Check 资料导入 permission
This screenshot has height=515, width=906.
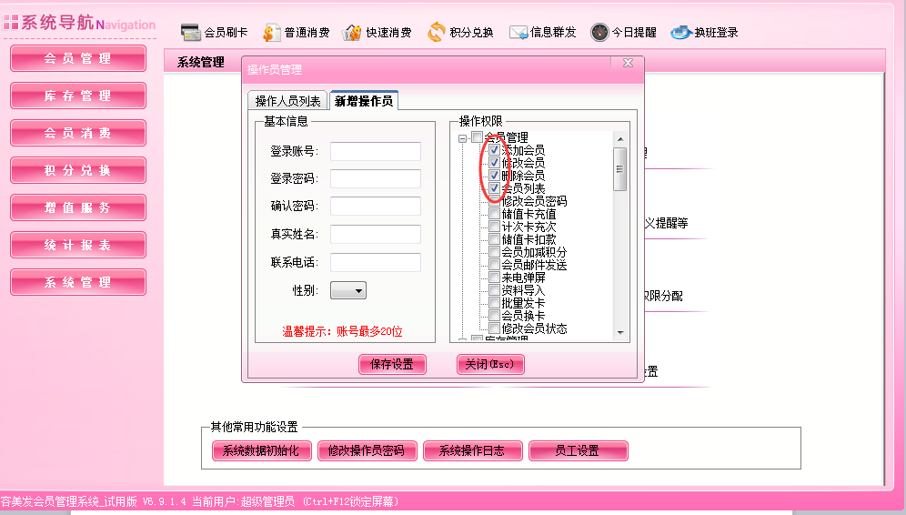(495, 290)
